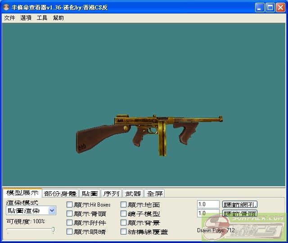This screenshot has width=288, height=243.
Task: Click the app icon in title bar
Action: [6, 8]
